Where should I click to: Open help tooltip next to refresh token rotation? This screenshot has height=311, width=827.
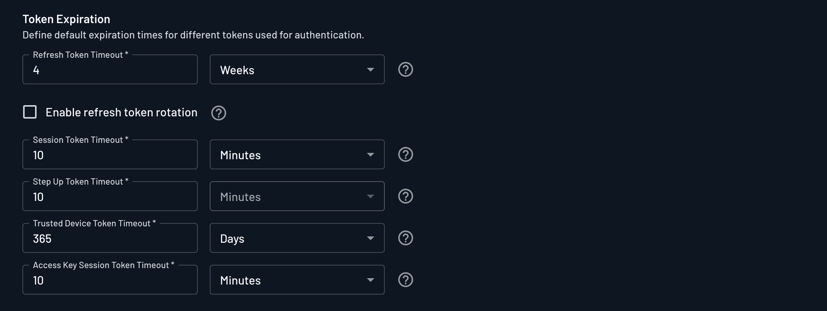(x=219, y=113)
